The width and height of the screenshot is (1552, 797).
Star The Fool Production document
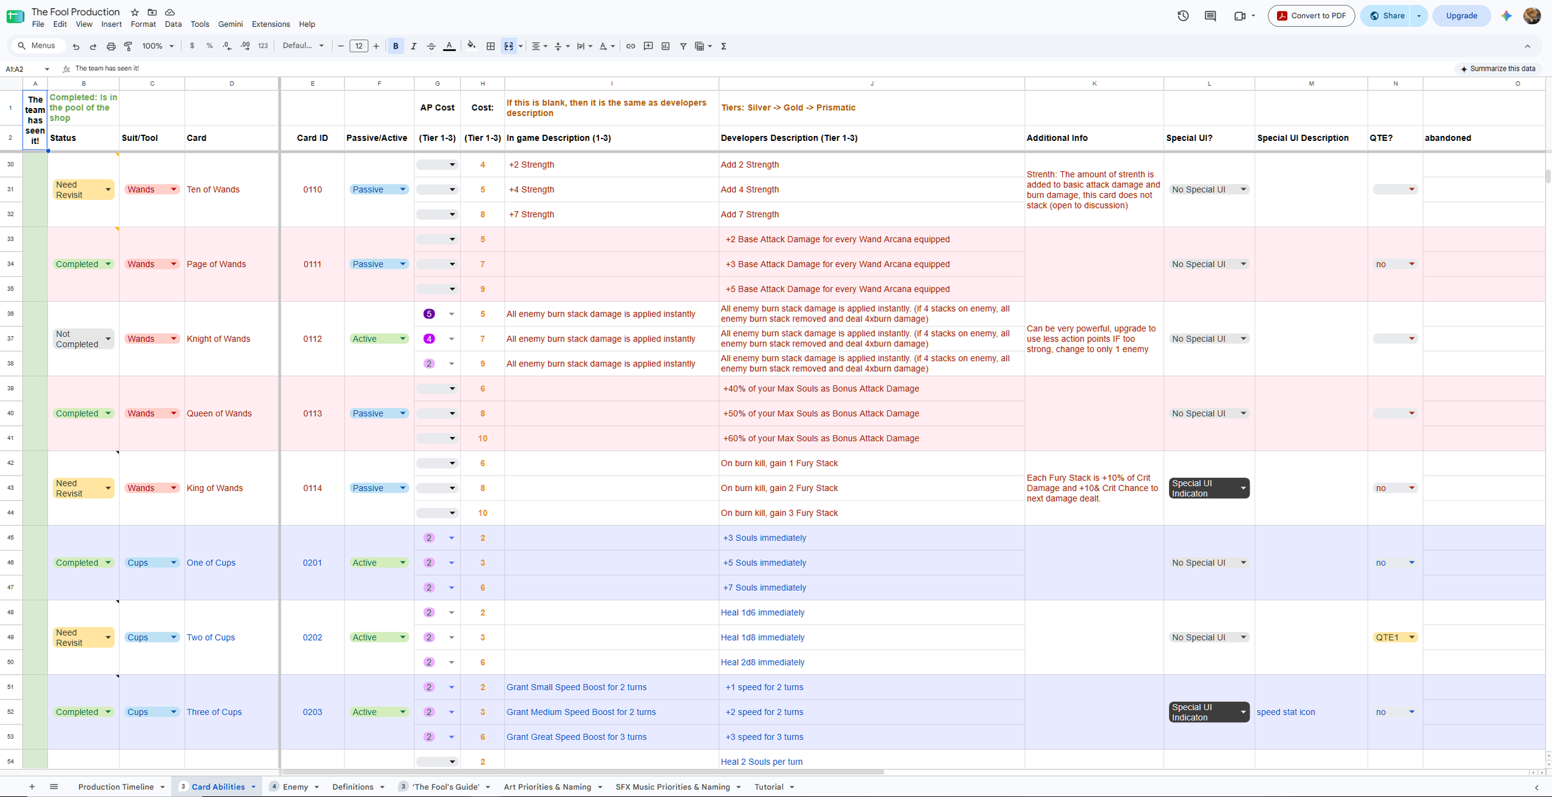(135, 12)
